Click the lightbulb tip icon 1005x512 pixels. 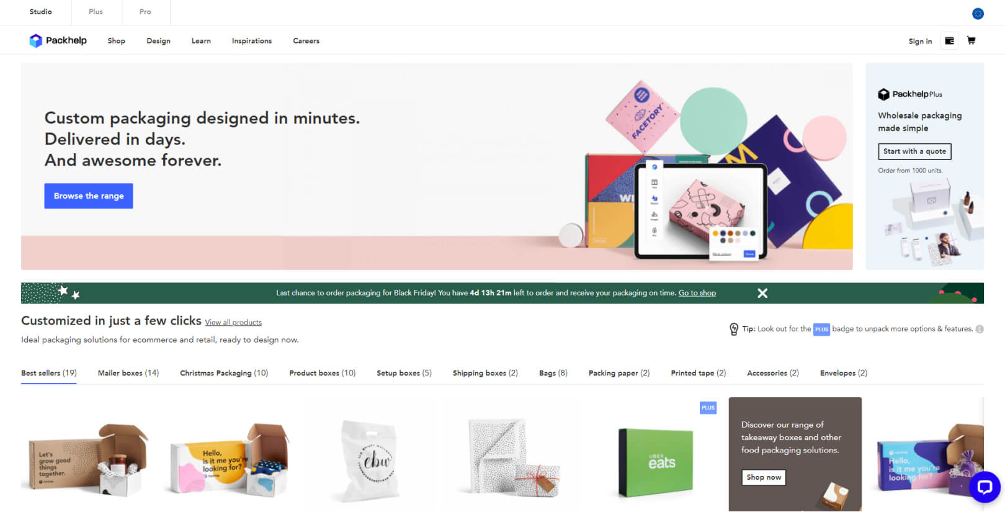(x=734, y=329)
